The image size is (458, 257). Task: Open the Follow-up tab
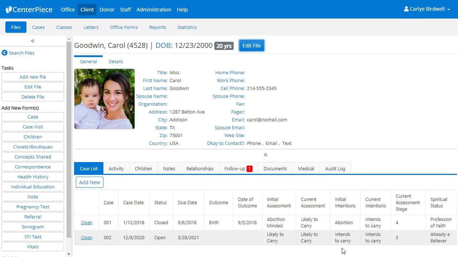click(x=238, y=168)
